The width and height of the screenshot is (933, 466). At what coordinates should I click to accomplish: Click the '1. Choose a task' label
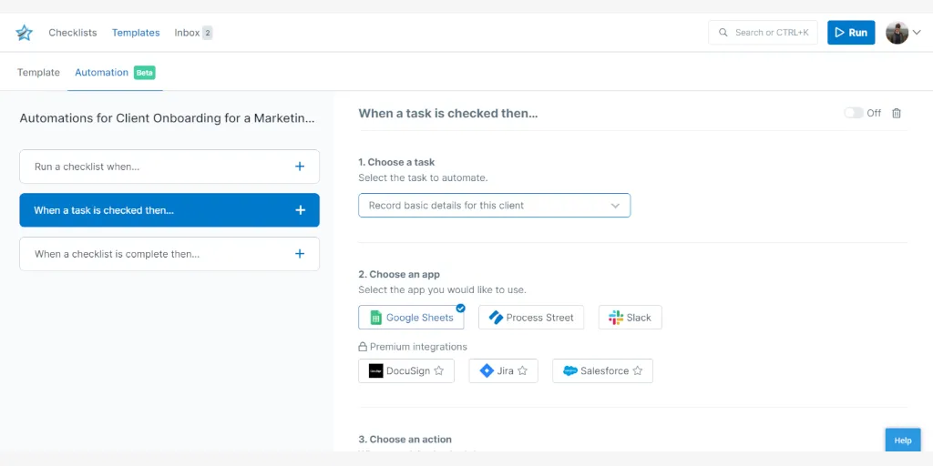click(396, 162)
